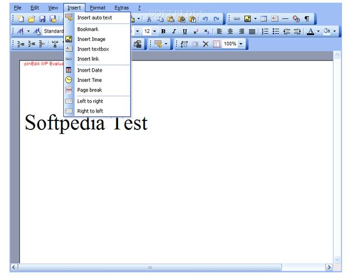Click horizontal scrollbar right arrow
The height and width of the screenshot is (280, 355).
[x=329, y=267]
